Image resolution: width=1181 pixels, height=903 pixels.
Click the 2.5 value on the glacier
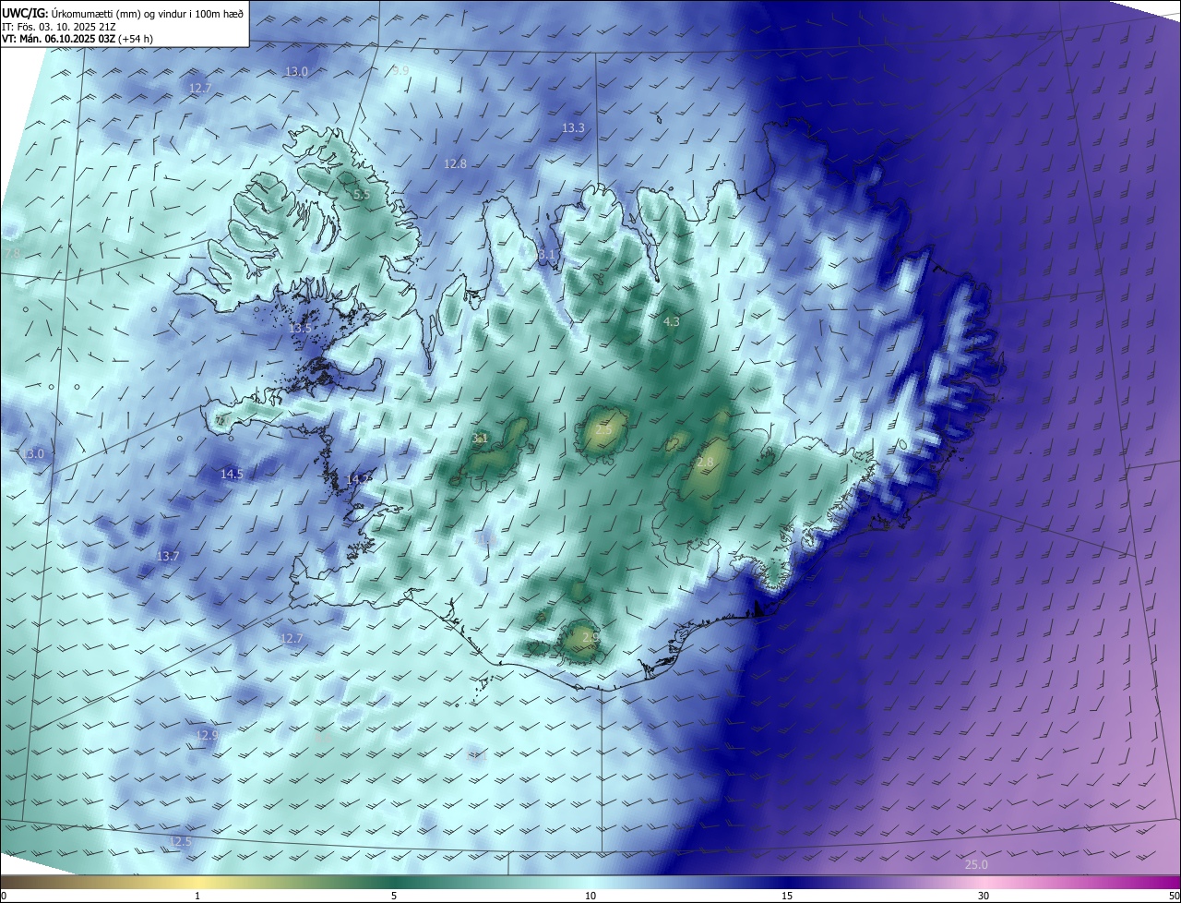coord(604,430)
